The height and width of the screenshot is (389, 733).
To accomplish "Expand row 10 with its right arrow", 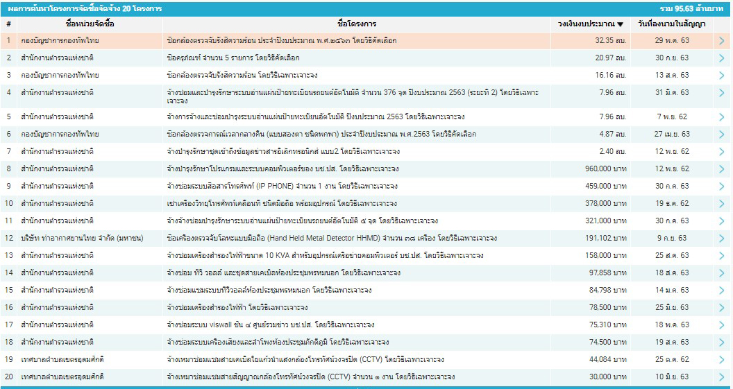I will [x=722, y=203].
